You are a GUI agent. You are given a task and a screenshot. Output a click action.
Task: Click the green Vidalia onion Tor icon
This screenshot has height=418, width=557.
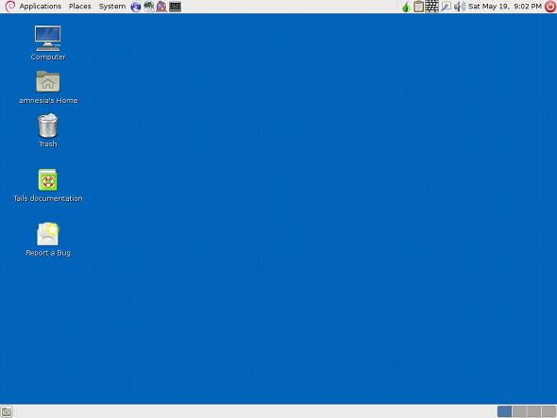click(406, 7)
